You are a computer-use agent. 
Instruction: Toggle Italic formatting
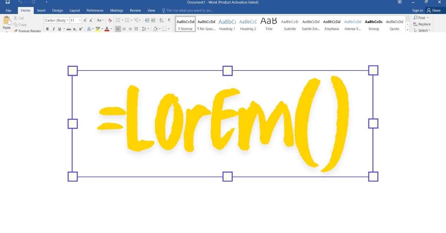[x=53, y=29]
